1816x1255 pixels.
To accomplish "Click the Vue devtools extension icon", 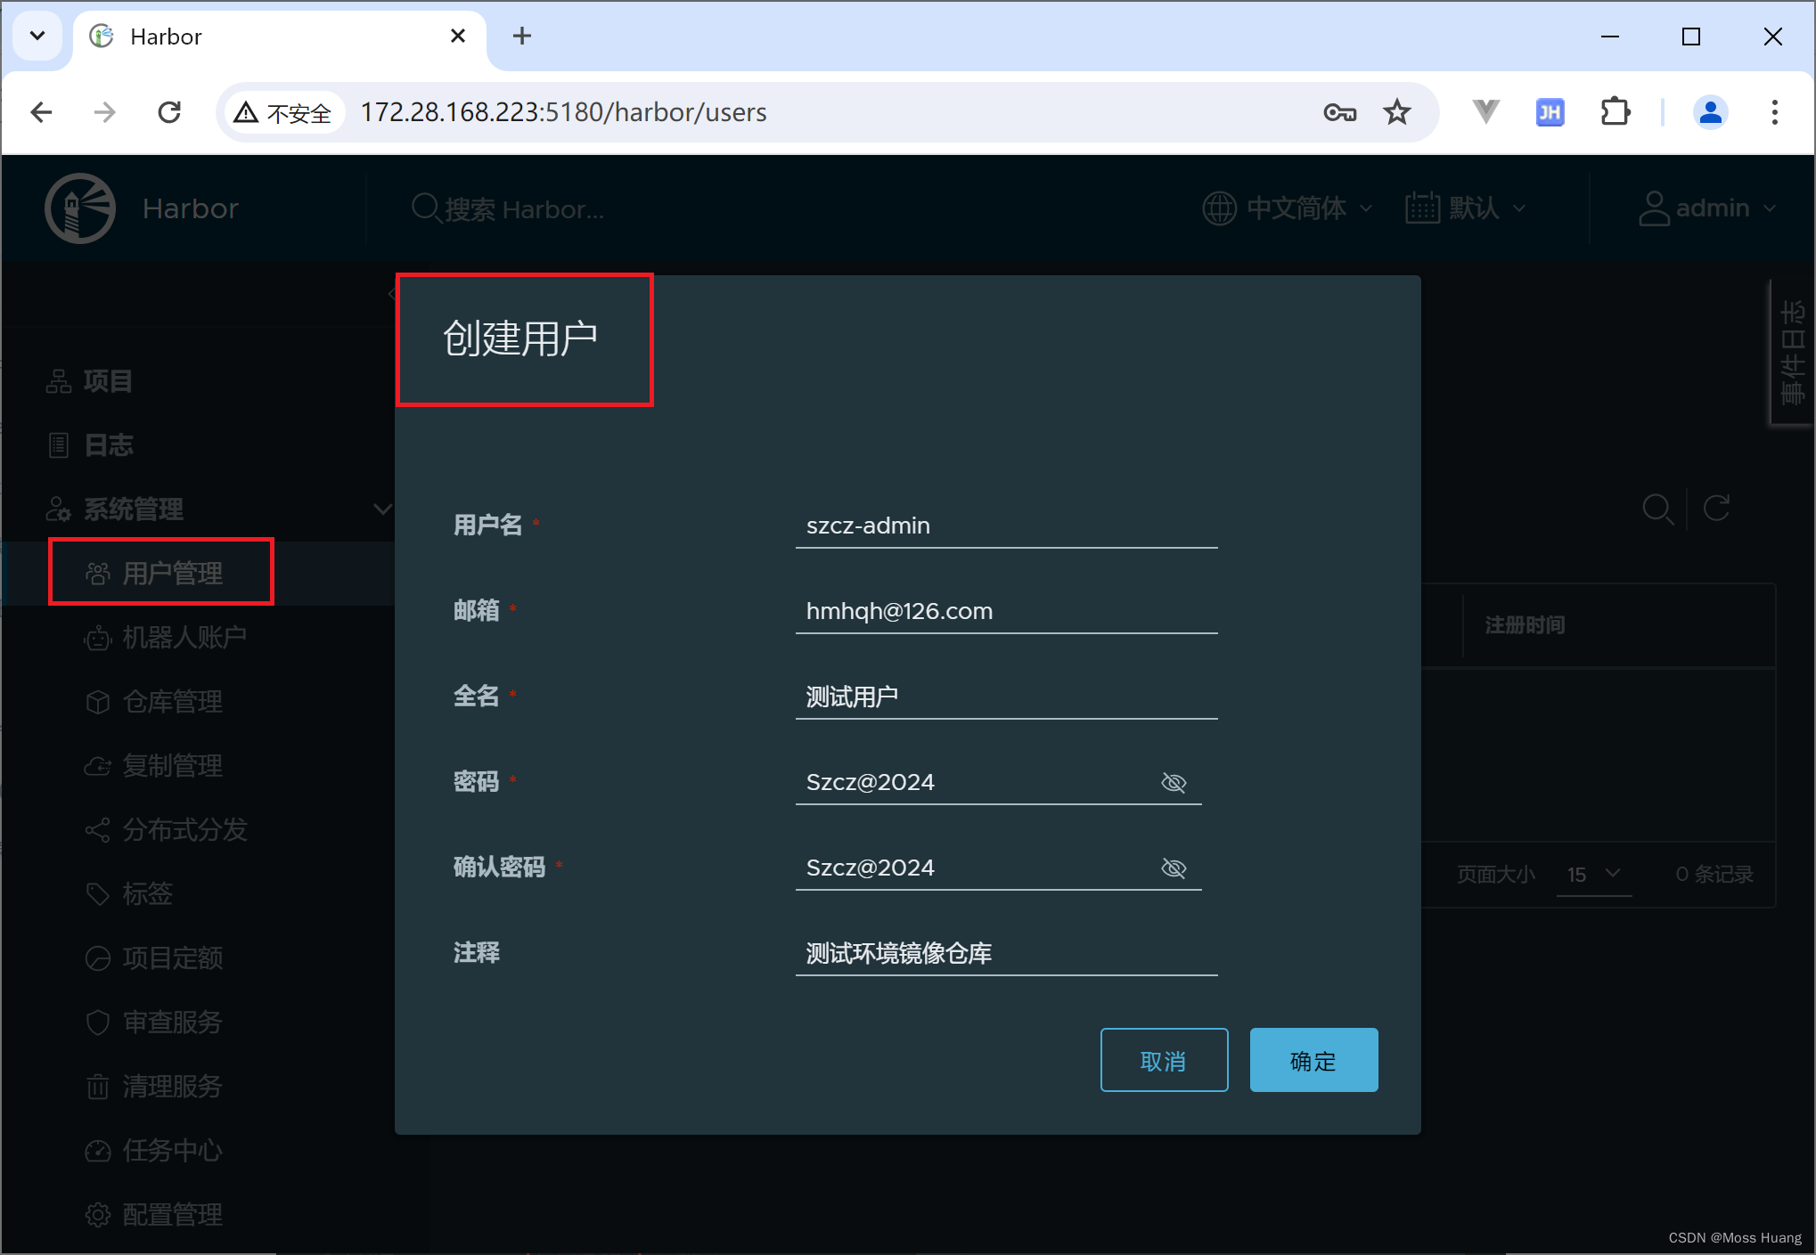I will coord(1485,112).
